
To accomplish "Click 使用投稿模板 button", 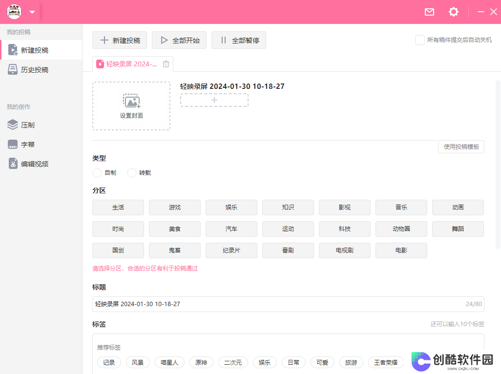I will click(x=461, y=146).
